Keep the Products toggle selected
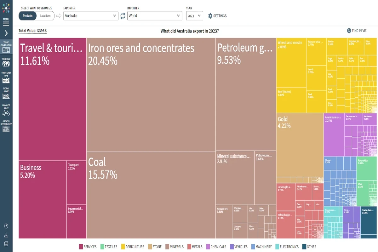The image size is (378, 252). pyautogui.click(x=28, y=15)
